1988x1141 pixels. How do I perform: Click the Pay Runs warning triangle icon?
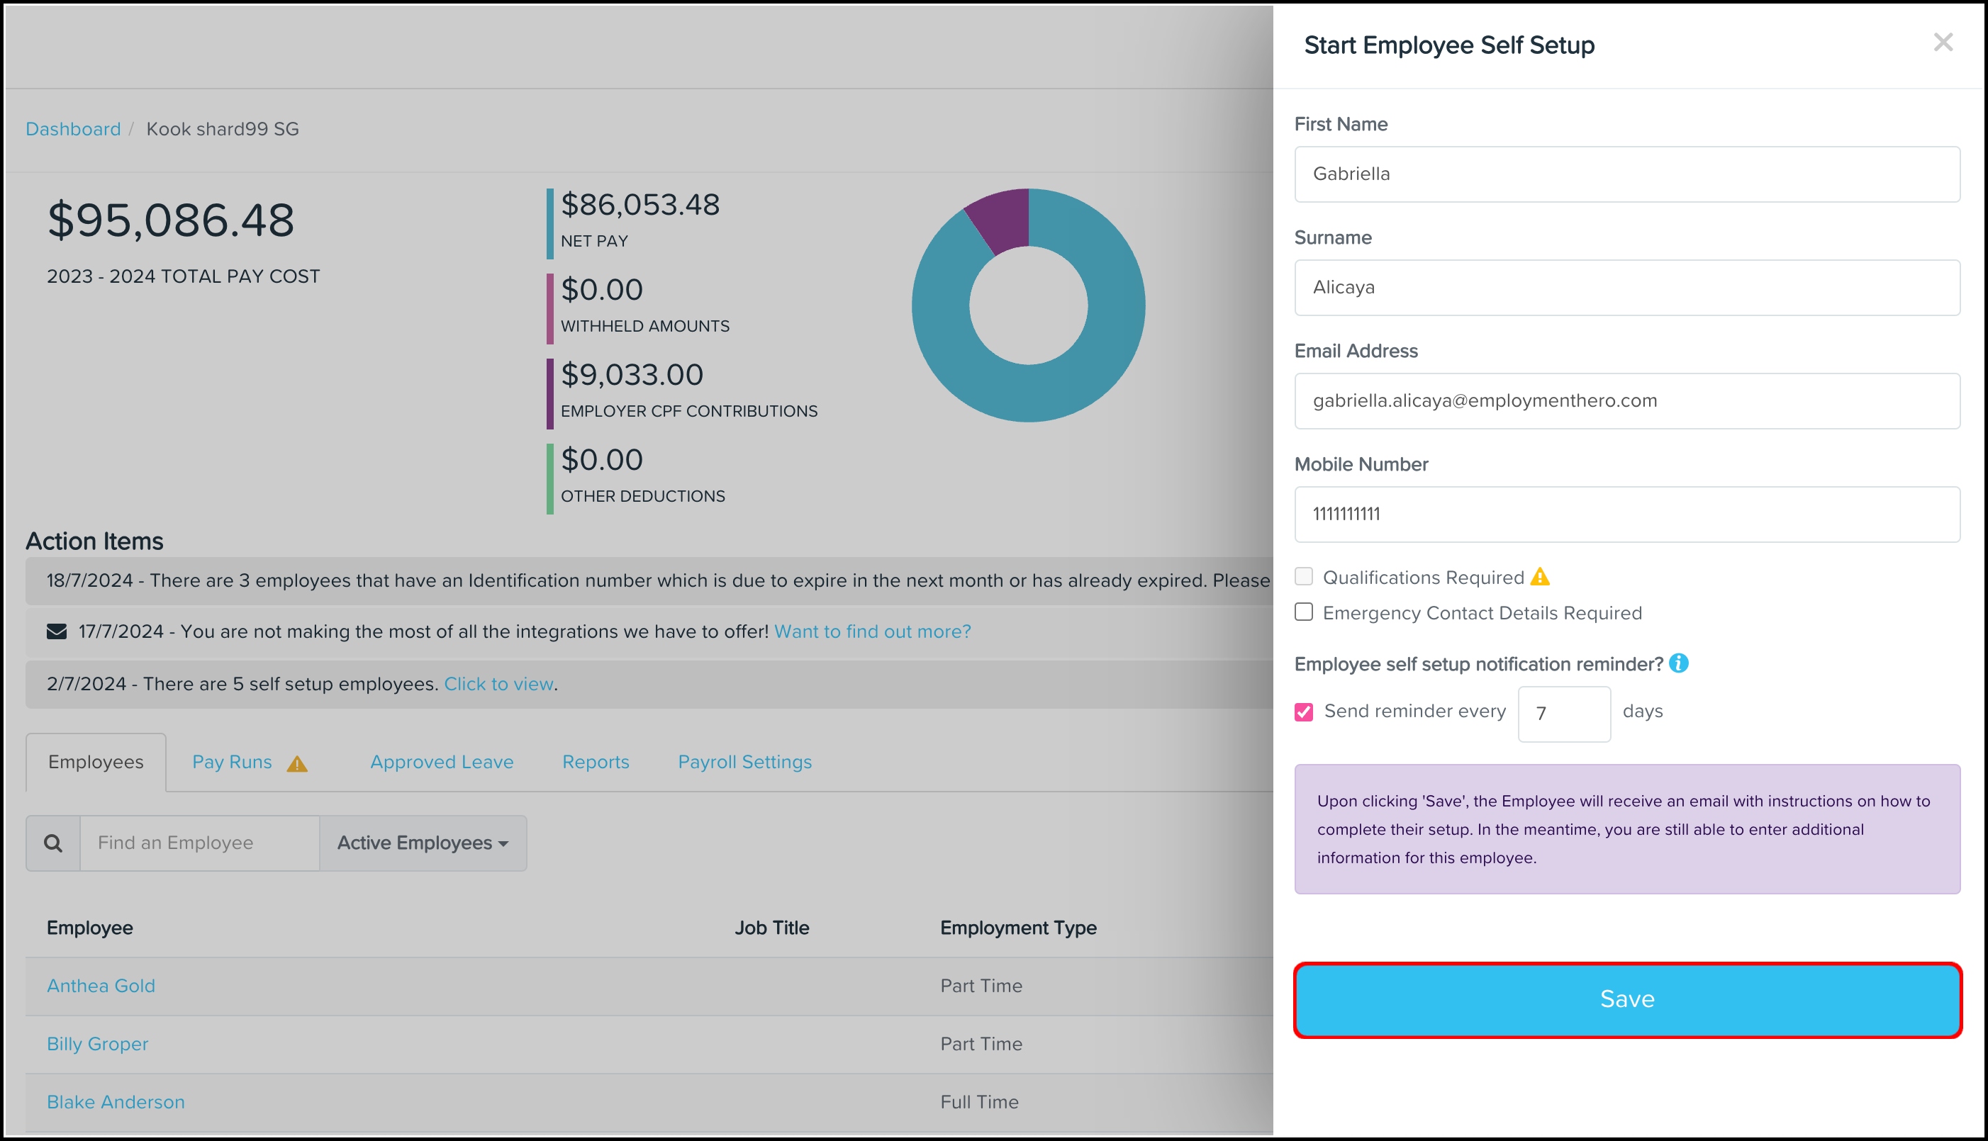pos(297,764)
